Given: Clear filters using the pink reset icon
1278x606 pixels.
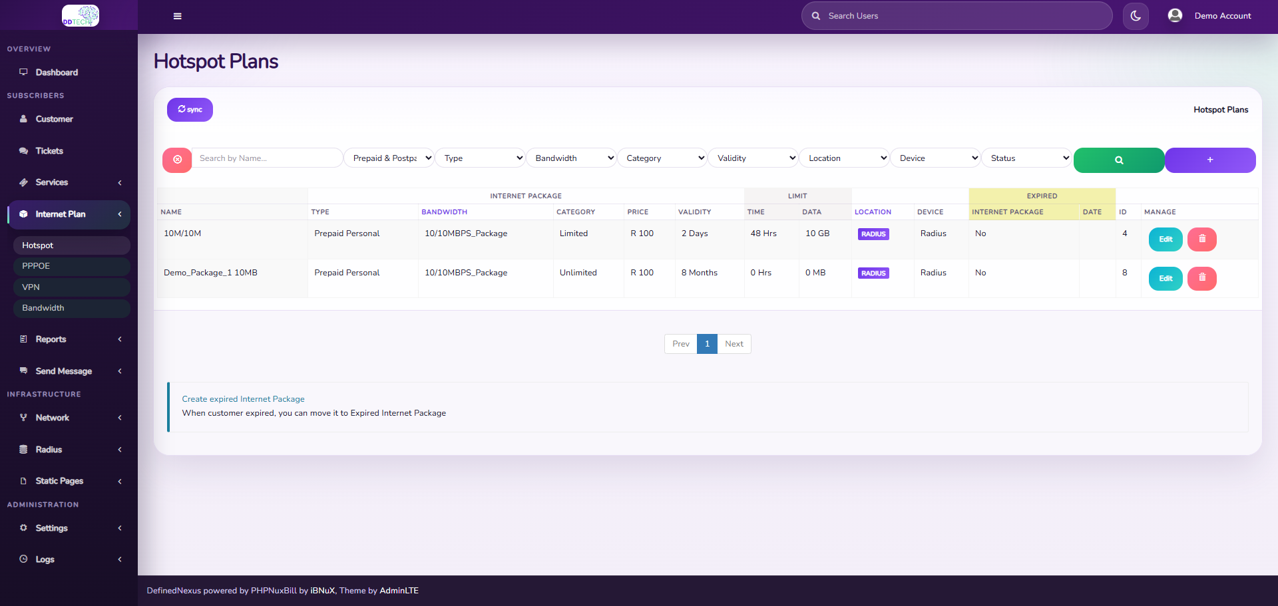Looking at the screenshot, I should (176, 160).
